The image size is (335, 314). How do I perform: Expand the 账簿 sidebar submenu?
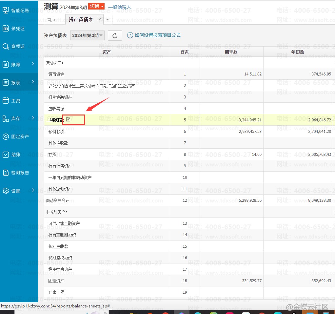tap(33, 64)
